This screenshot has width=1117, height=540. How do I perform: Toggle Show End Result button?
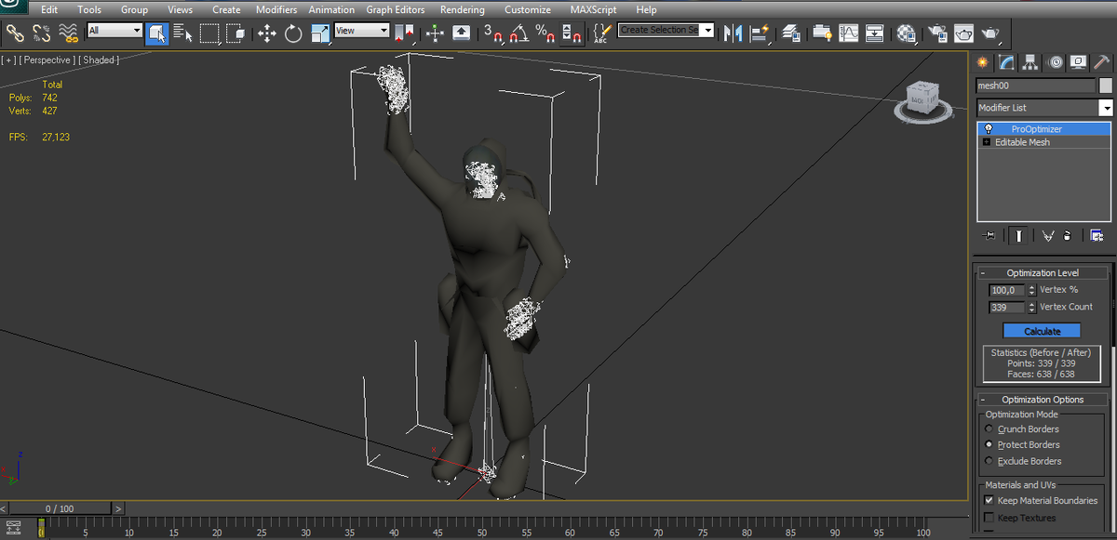(1019, 236)
